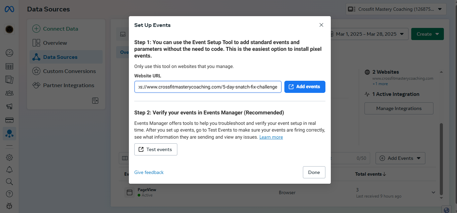Select Custom Conversions in the menu
This screenshot has height=213, width=457.
tap(69, 71)
